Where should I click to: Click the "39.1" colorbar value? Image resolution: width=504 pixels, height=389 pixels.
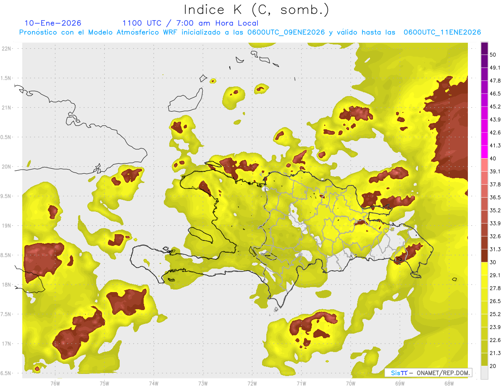tap(495, 171)
